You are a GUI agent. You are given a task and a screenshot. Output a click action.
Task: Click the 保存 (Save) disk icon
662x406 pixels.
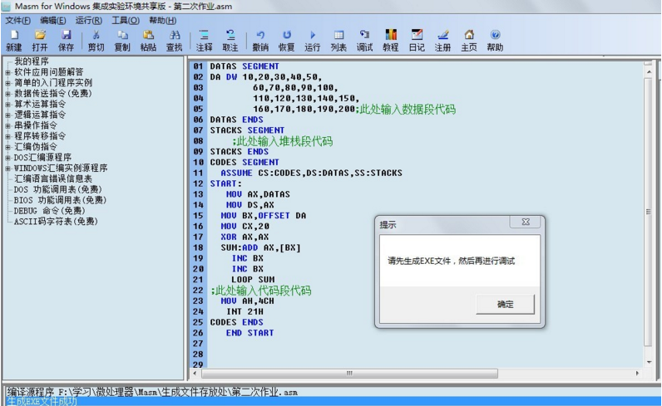coord(66,36)
